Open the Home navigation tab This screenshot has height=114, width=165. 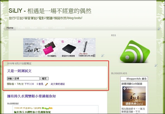[10, 28]
